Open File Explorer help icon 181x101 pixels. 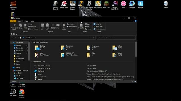tap(136, 21)
